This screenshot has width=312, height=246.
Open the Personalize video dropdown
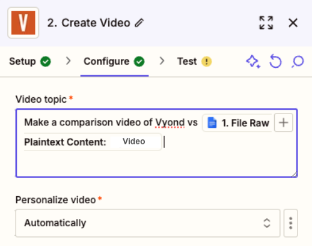148,223
